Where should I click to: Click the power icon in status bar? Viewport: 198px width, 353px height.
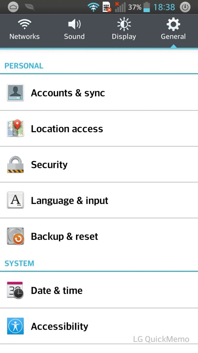[185, 7]
